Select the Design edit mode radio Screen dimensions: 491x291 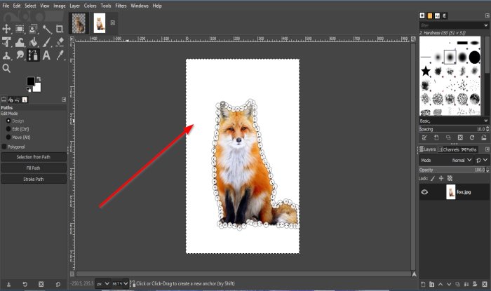[x=8, y=121]
